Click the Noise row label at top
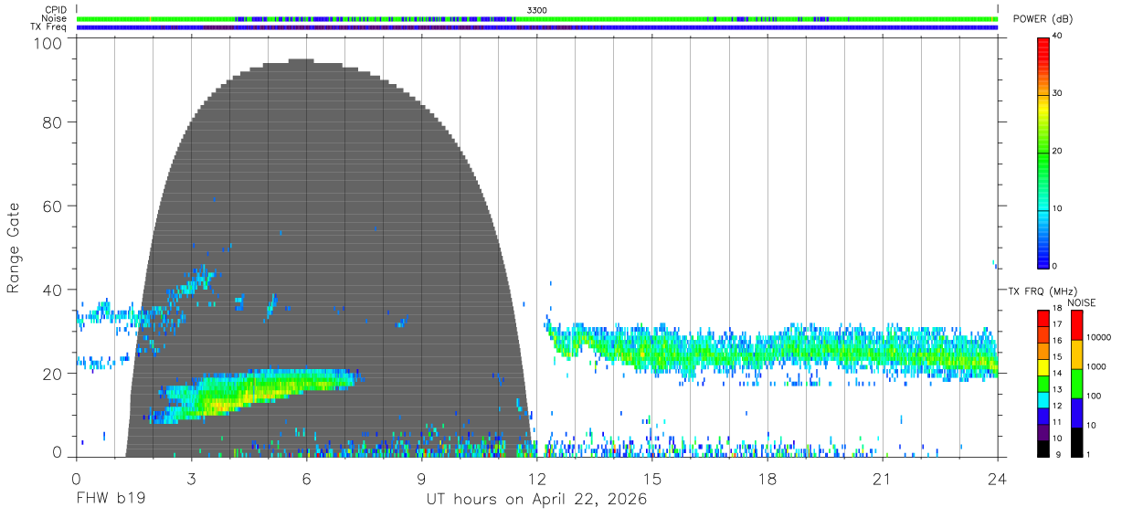The image size is (1122, 518). click(x=54, y=18)
